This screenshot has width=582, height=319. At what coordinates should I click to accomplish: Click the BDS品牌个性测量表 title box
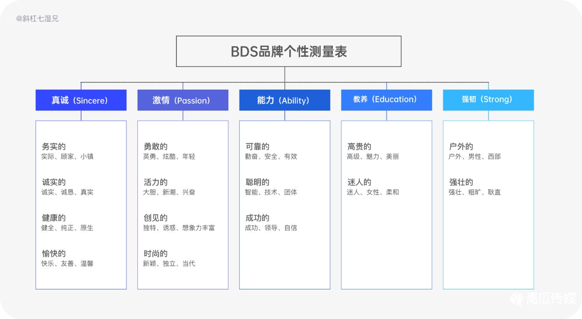click(x=288, y=51)
